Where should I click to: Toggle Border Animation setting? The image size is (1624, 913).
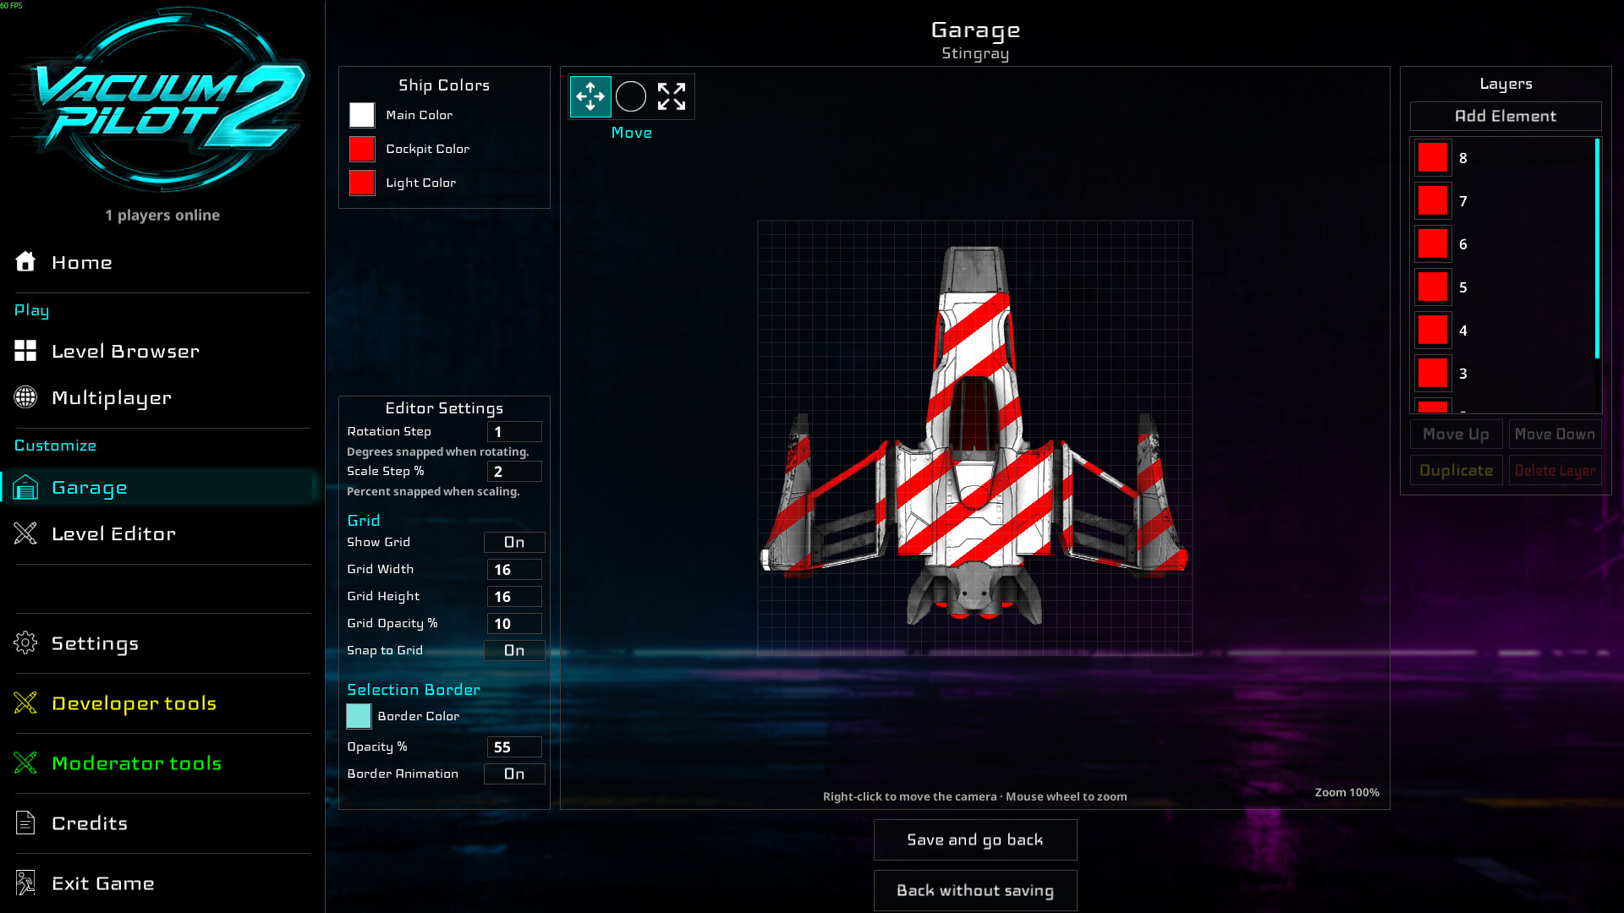514,774
